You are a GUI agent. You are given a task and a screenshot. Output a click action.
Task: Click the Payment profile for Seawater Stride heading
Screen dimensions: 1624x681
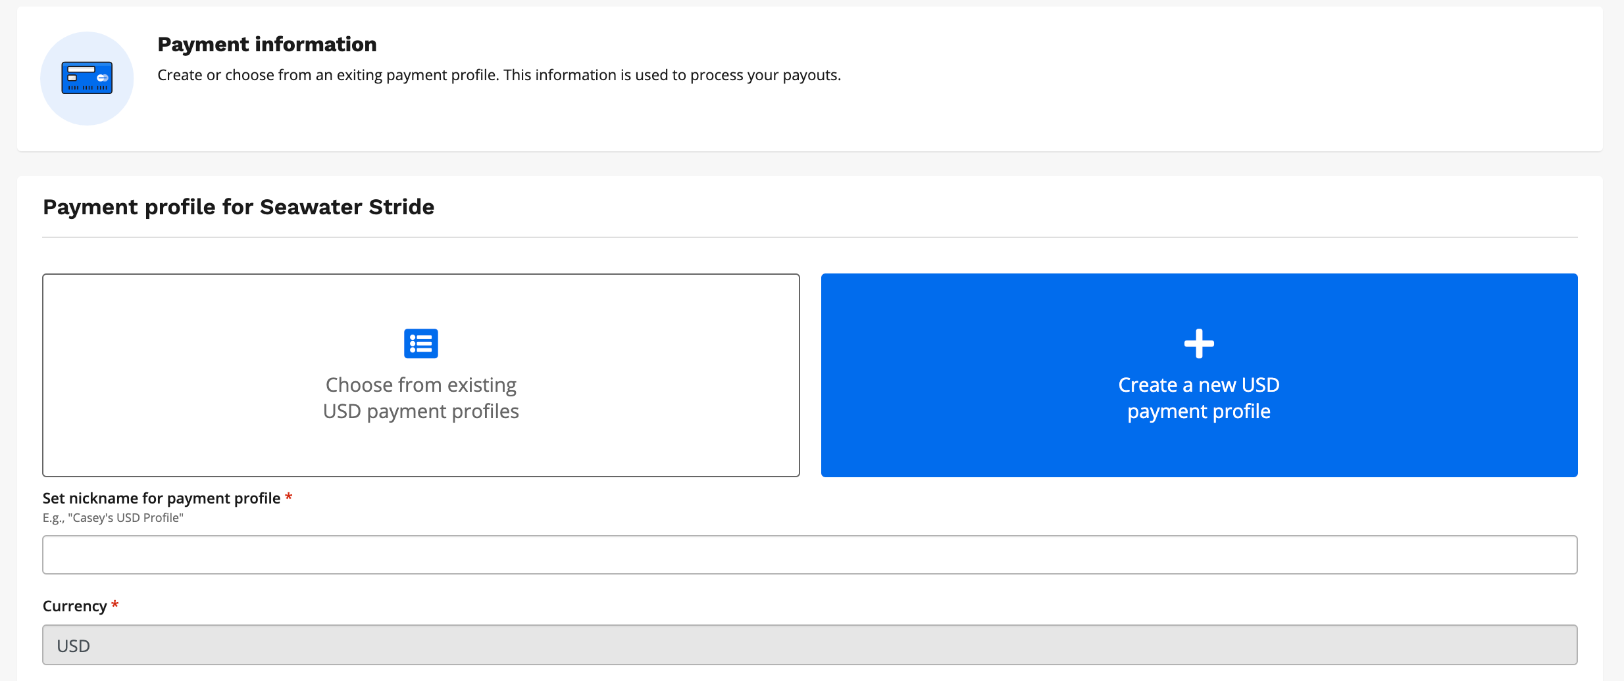(x=238, y=207)
